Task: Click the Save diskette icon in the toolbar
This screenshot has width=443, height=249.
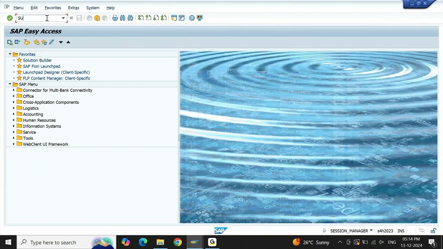Action: click(79, 18)
